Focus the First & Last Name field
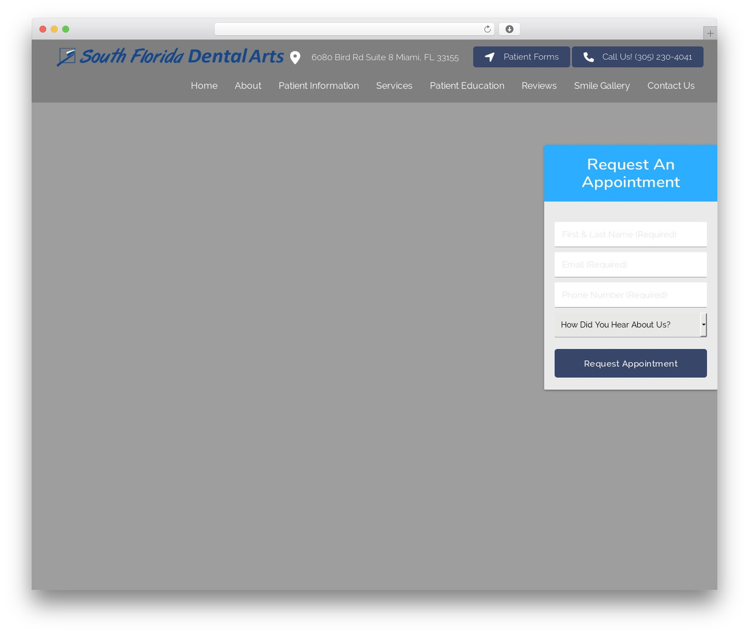The height and width of the screenshot is (635, 749). pyautogui.click(x=631, y=234)
